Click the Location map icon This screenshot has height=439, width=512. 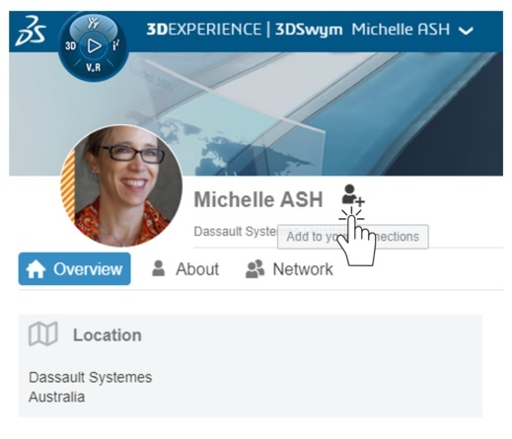pyautogui.click(x=43, y=333)
